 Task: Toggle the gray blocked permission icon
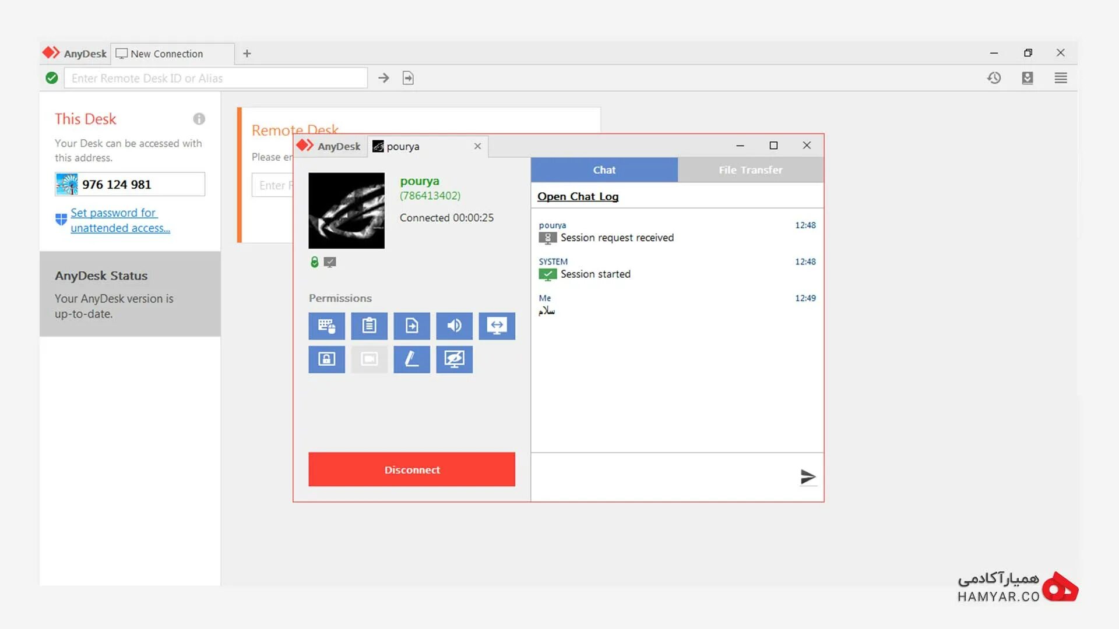pyautogui.click(x=369, y=359)
